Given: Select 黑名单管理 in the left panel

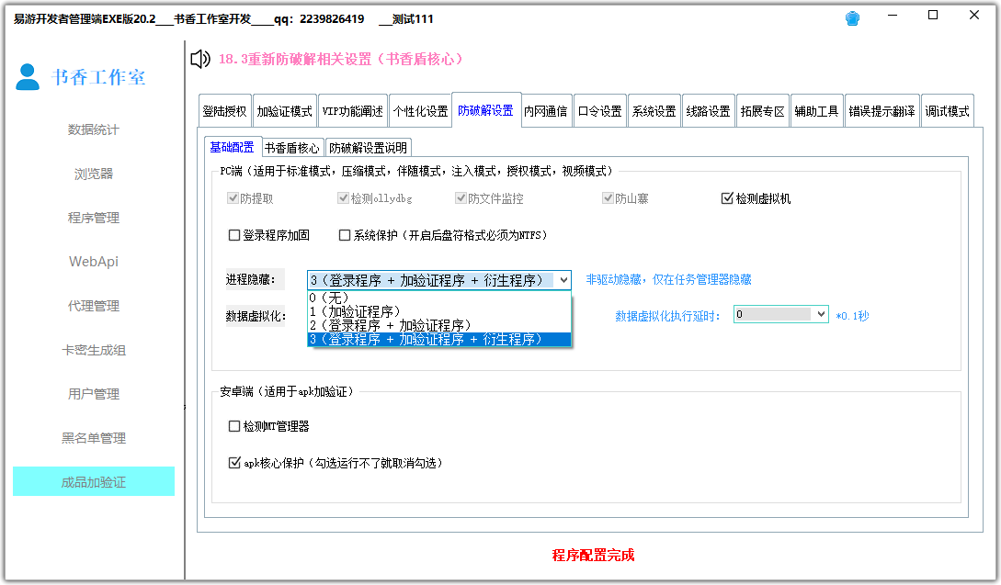Looking at the screenshot, I should 93,438.
